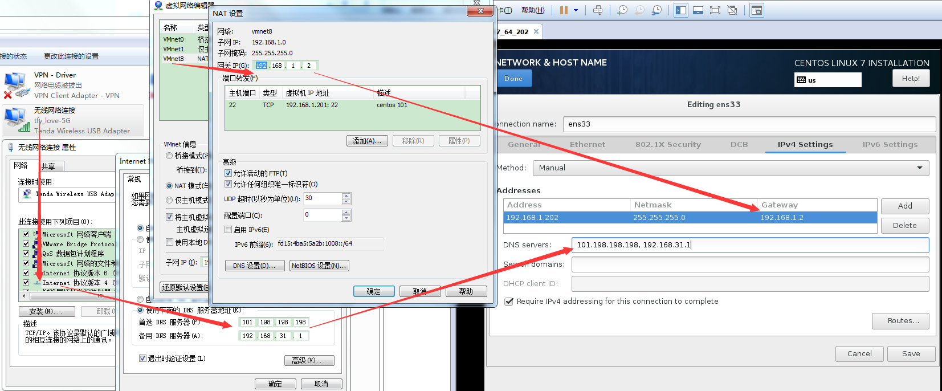Take a VM snapshot with the clock-plus icon
Viewport: 942px width, 391px height.
pyautogui.click(x=622, y=10)
